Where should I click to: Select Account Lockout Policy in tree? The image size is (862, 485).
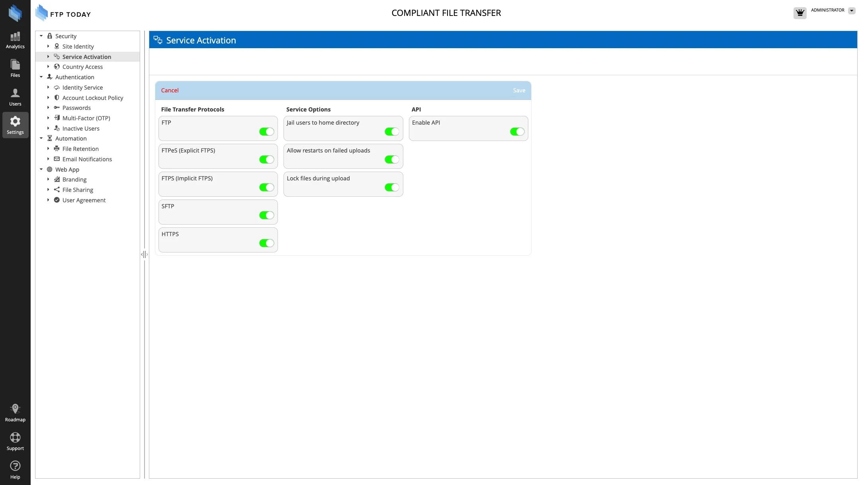(x=92, y=98)
